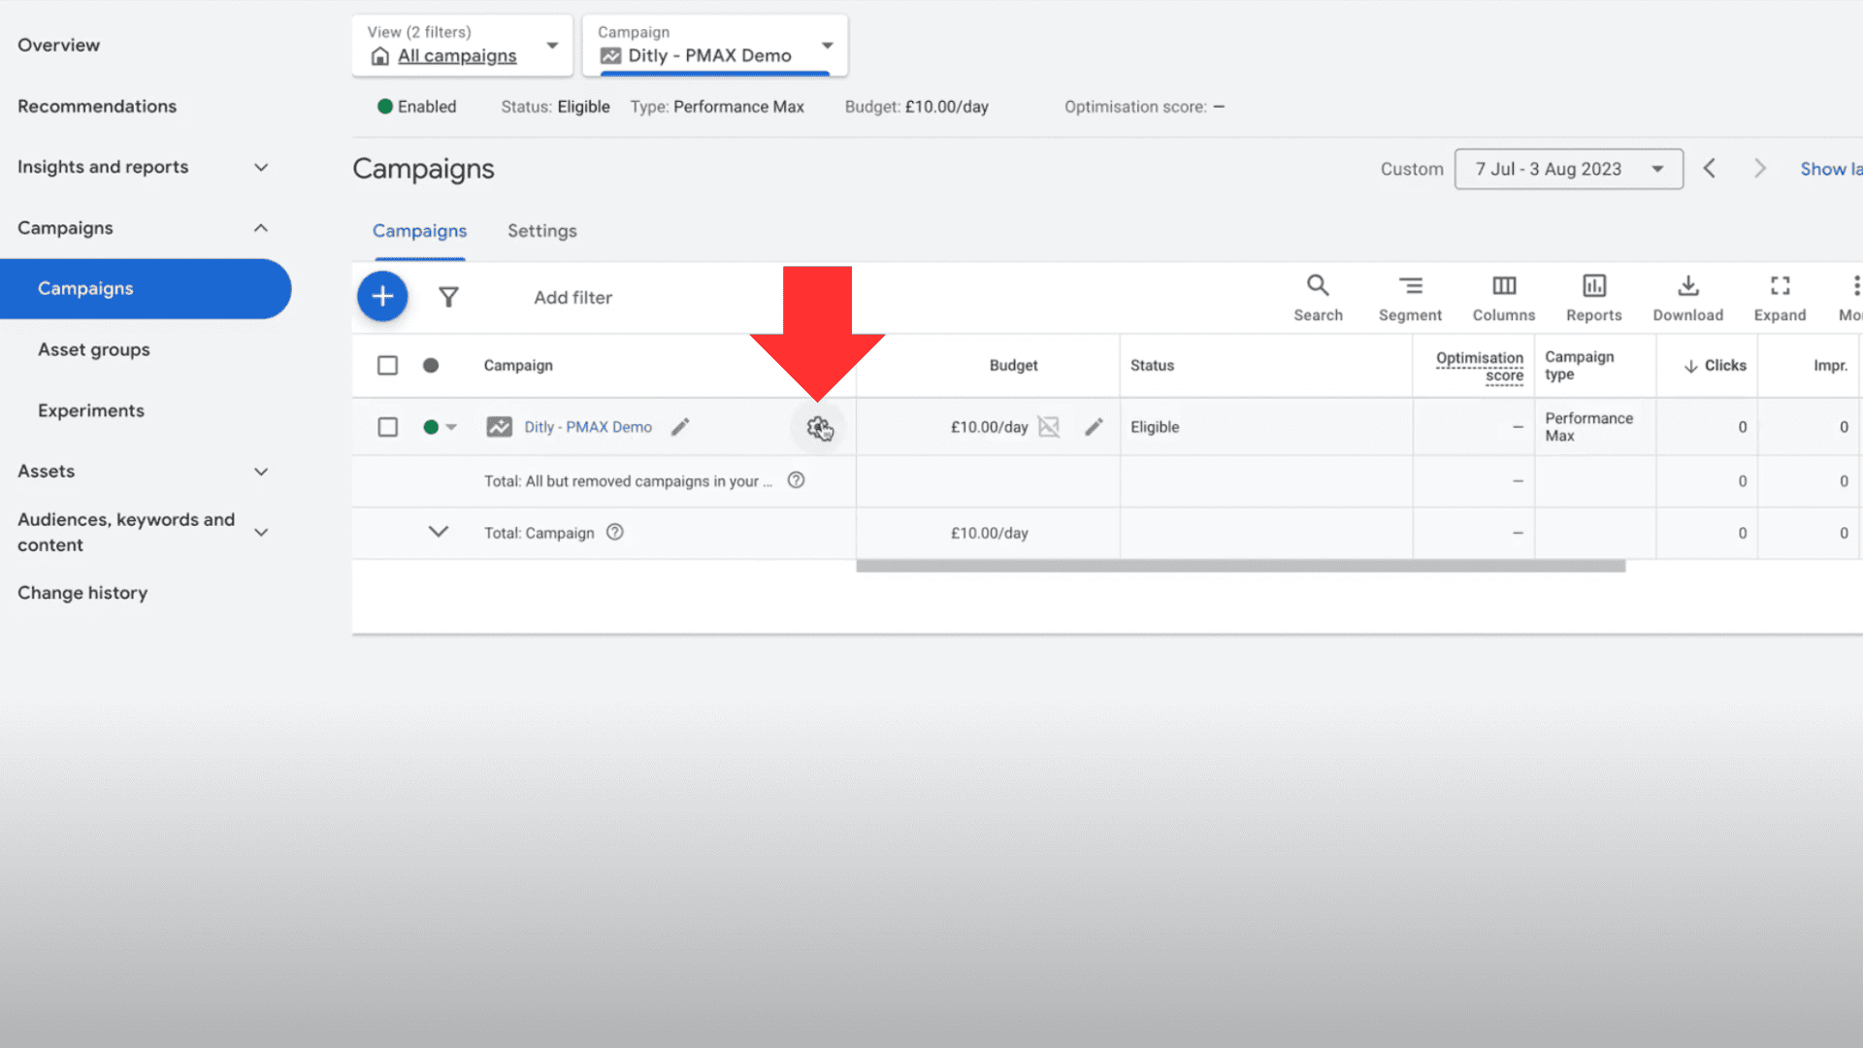Open the Campaign Ditly - PMAX Demo selector dropdown

(714, 45)
